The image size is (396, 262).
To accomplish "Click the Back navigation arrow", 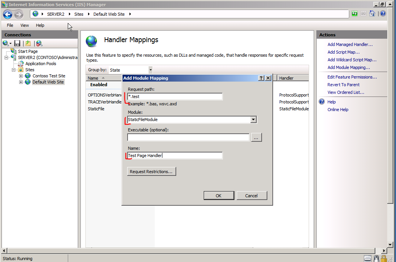I will point(8,15).
